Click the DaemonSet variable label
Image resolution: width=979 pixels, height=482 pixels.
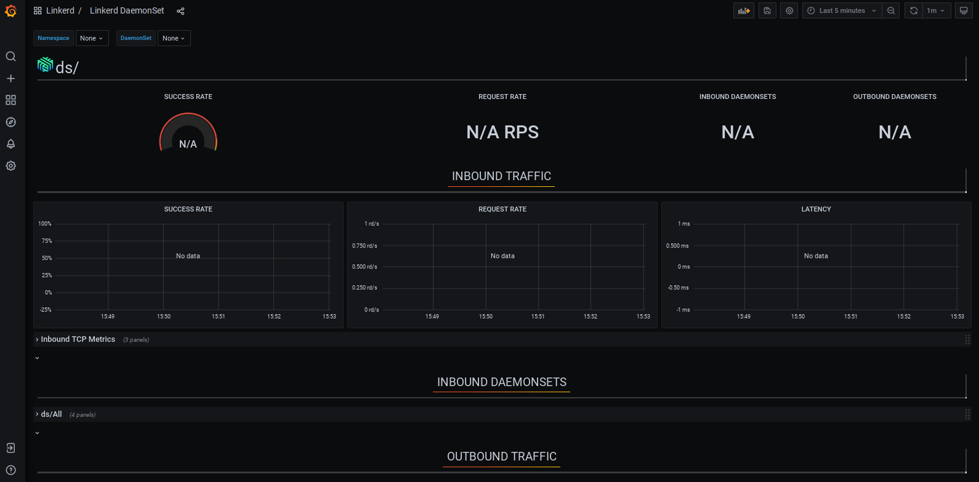click(x=136, y=38)
